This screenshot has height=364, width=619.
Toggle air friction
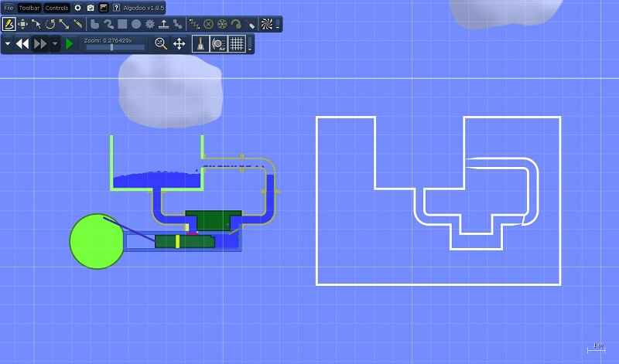click(x=218, y=44)
